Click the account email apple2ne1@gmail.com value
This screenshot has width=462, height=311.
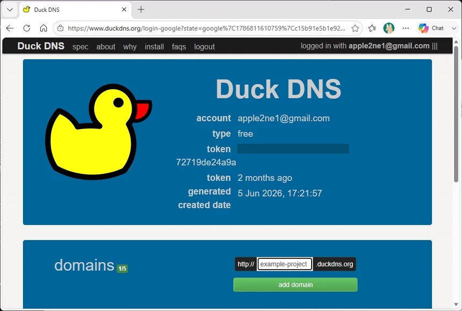pos(284,118)
